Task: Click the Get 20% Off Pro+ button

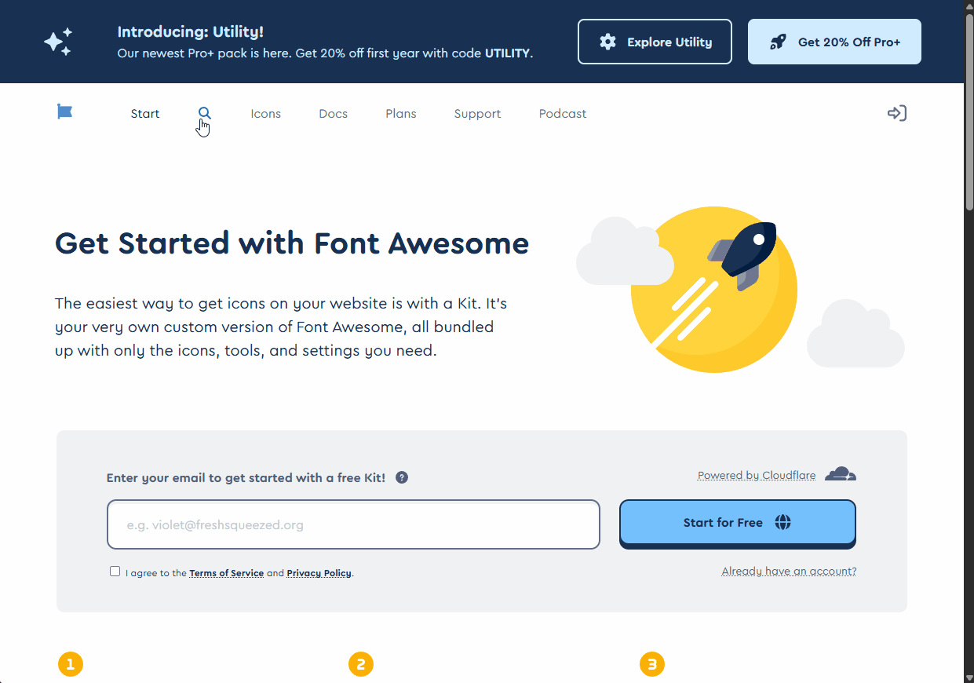Action: [x=834, y=42]
